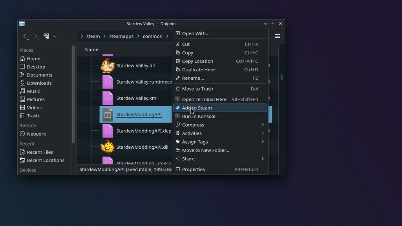The image size is (402, 226).
Task: Select StardewModdingAPI.dll file name
Action: (x=142, y=147)
